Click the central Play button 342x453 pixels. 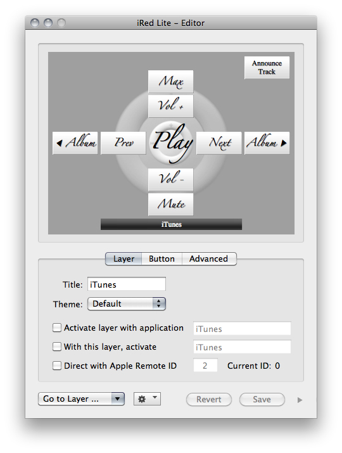pyautogui.click(x=171, y=143)
